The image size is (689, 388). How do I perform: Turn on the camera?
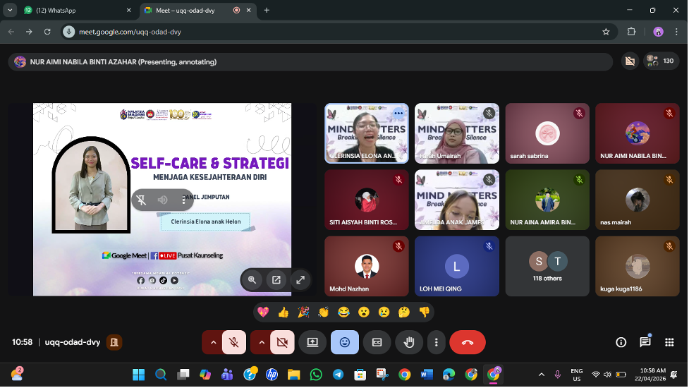click(282, 342)
